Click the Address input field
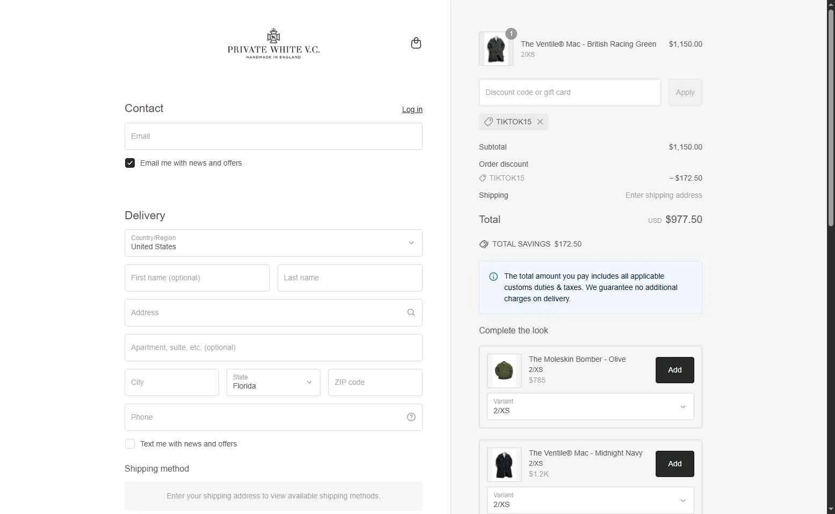This screenshot has width=835, height=514. point(273,312)
